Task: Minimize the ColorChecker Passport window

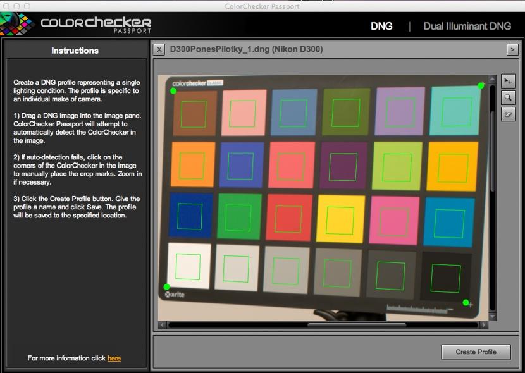Action: click(x=16, y=6)
